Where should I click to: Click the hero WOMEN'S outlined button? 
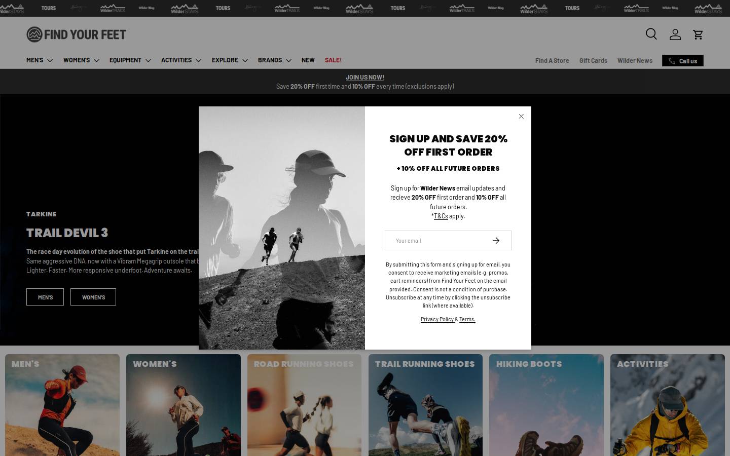(93, 297)
